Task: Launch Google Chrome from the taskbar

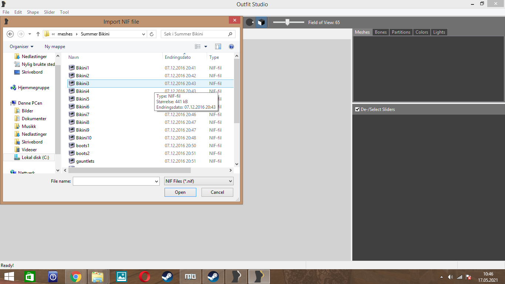Action: click(x=76, y=277)
